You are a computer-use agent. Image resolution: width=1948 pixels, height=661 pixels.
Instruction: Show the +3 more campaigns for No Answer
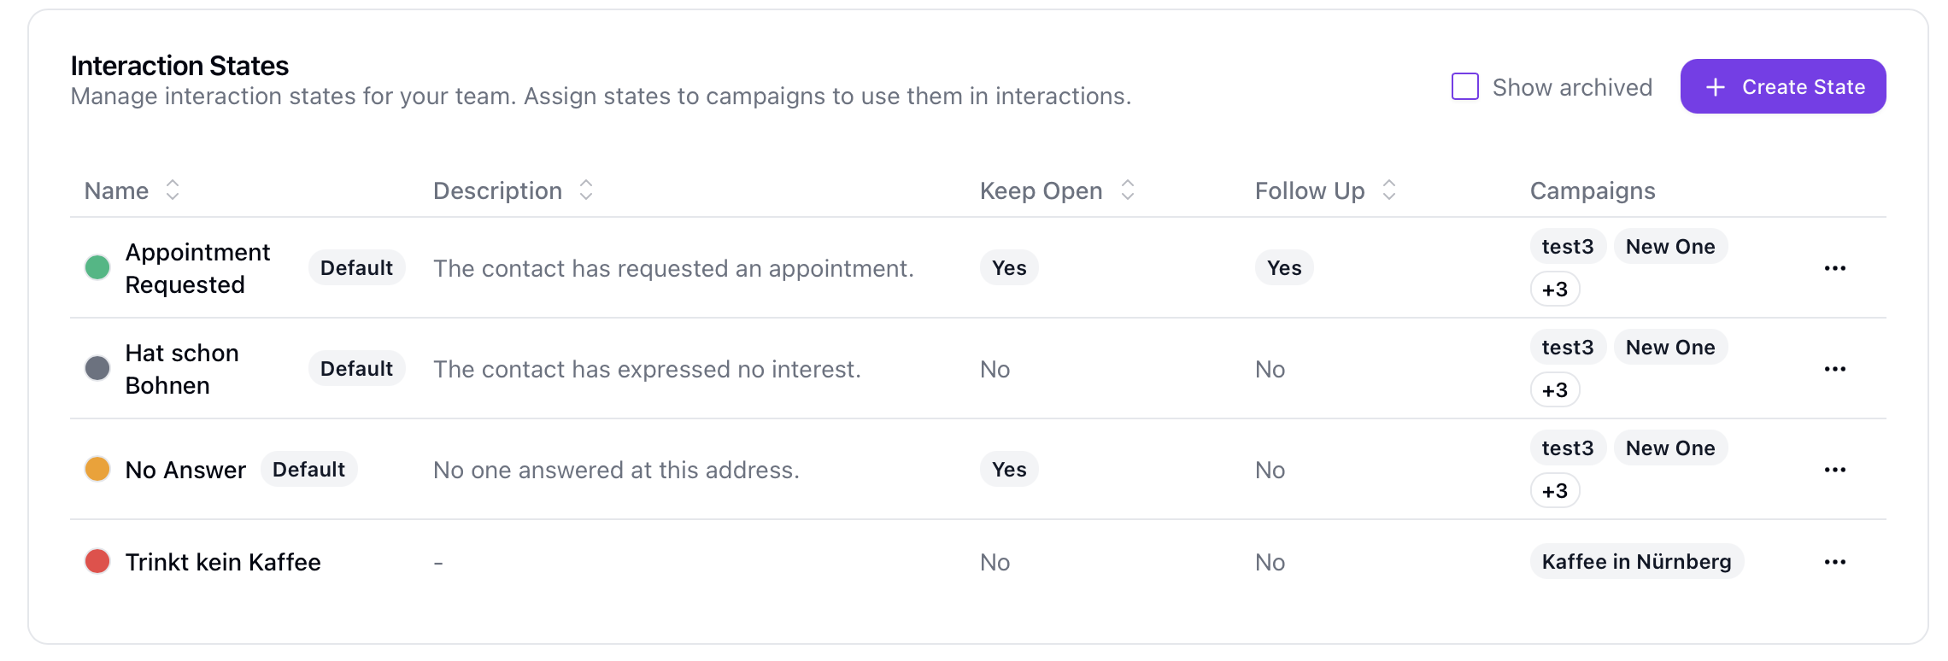pos(1555,491)
